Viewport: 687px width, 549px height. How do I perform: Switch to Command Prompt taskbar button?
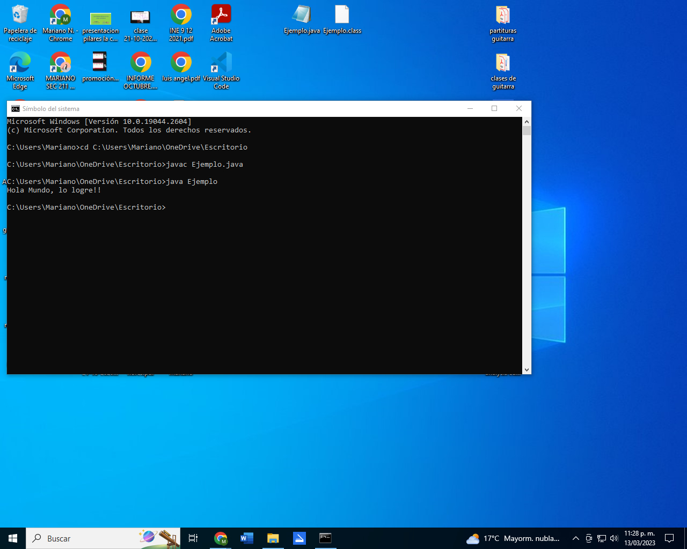[x=325, y=538]
